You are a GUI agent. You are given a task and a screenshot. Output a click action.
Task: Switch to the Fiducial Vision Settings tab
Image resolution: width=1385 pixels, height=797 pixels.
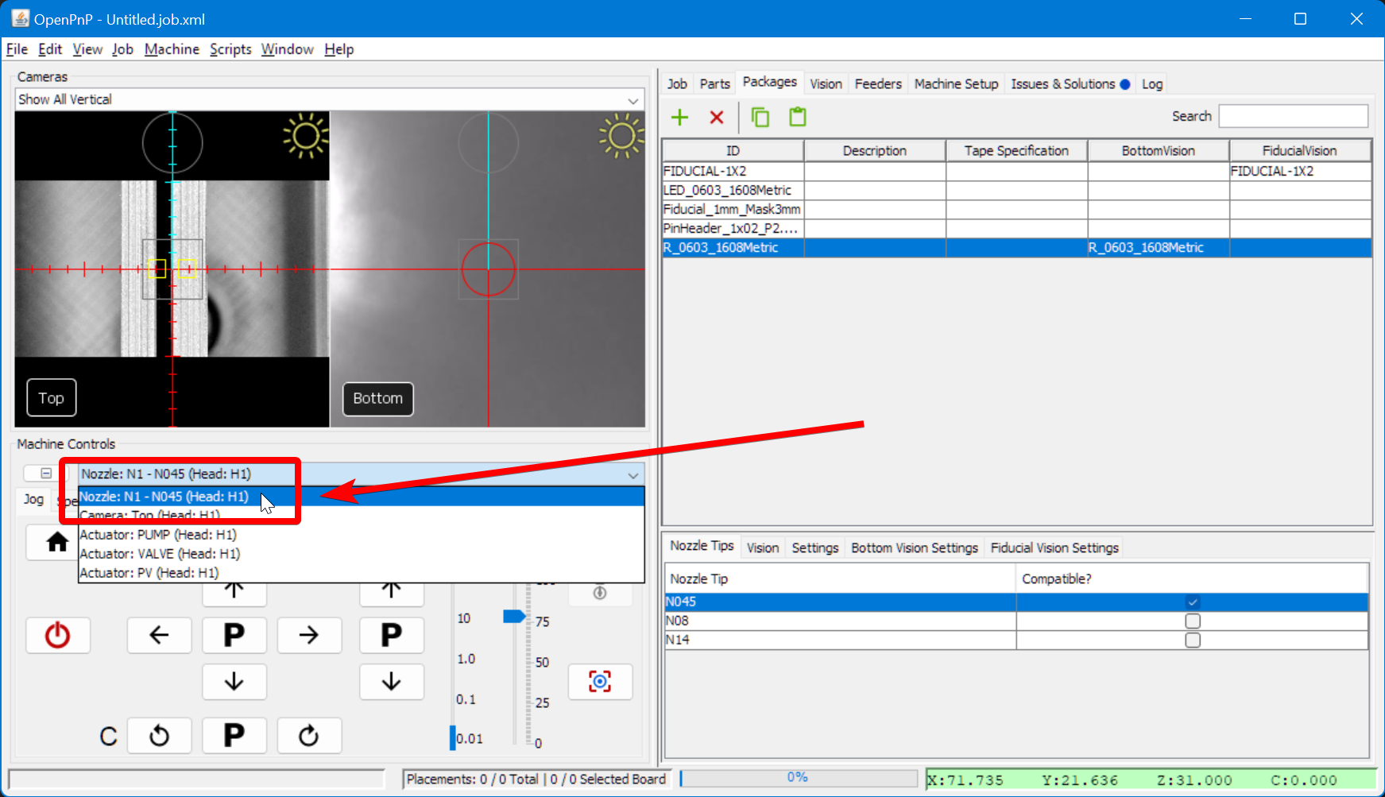click(x=1054, y=547)
